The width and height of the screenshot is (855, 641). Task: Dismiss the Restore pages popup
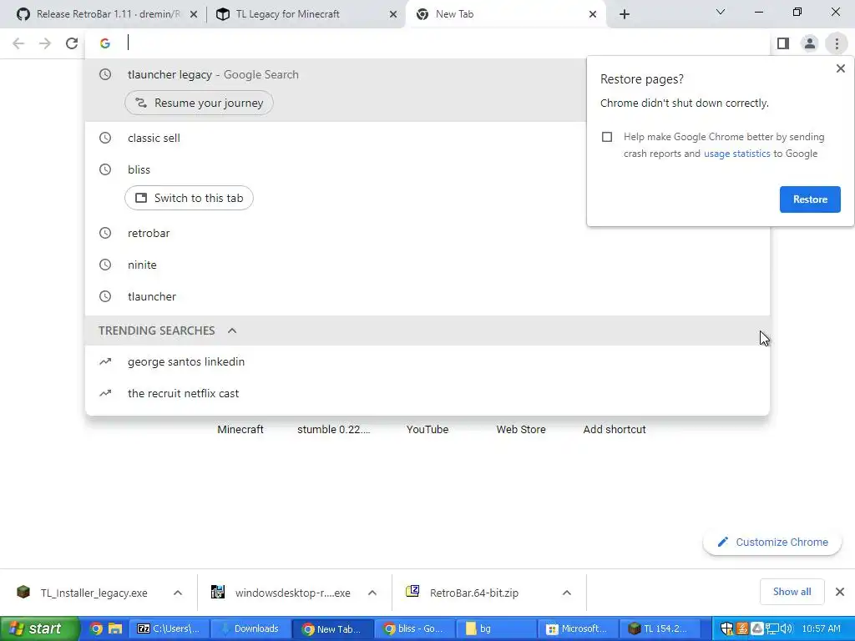840,68
